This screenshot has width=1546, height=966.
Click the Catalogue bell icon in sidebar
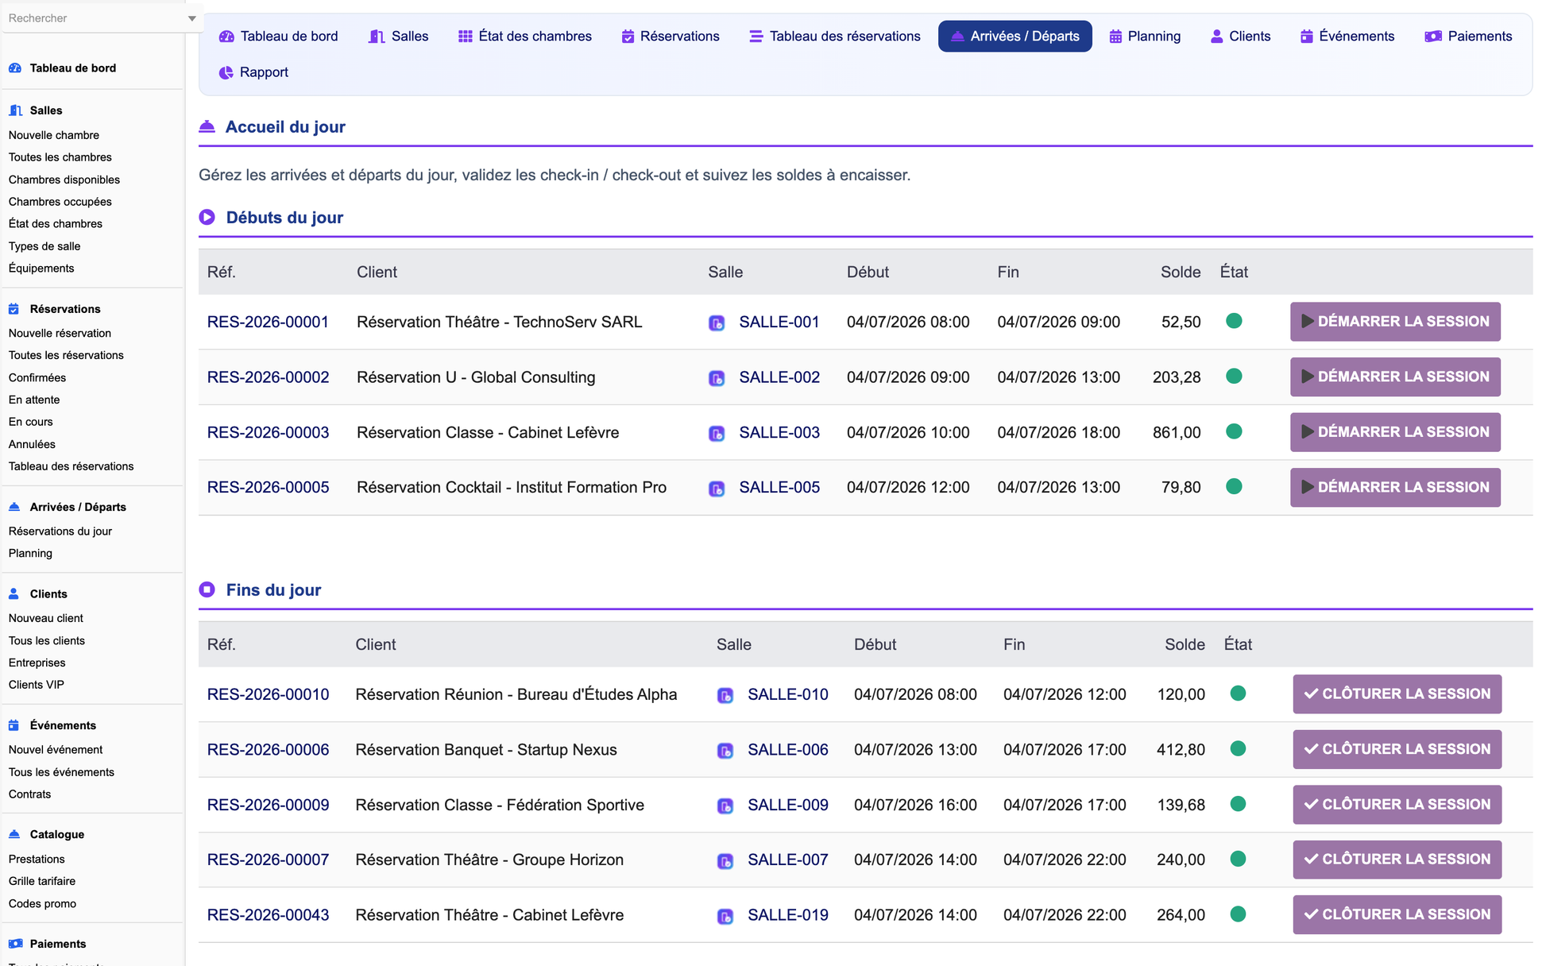click(x=14, y=834)
